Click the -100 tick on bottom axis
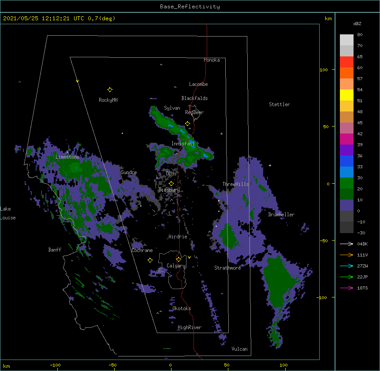 point(55,365)
